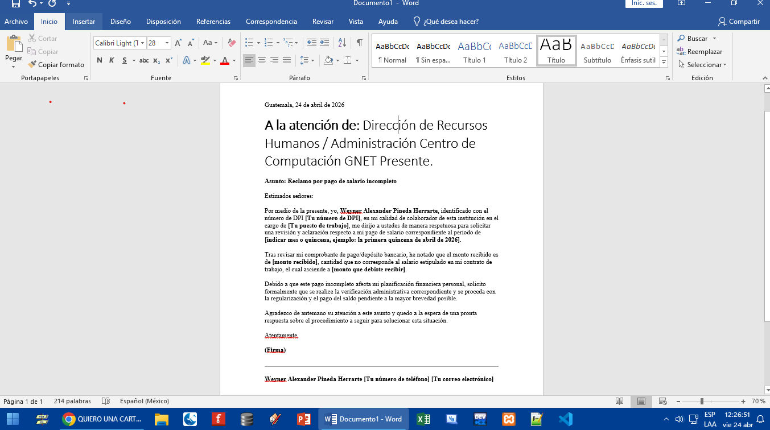This screenshot has height=430, width=770.
Task: Toggle italic text formatting
Action: point(112,60)
